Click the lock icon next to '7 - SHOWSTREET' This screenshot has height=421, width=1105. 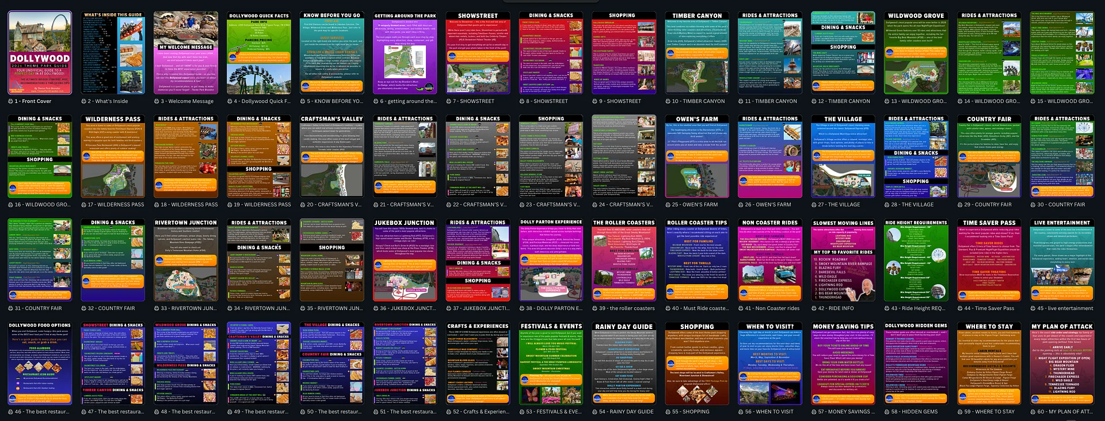(448, 101)
